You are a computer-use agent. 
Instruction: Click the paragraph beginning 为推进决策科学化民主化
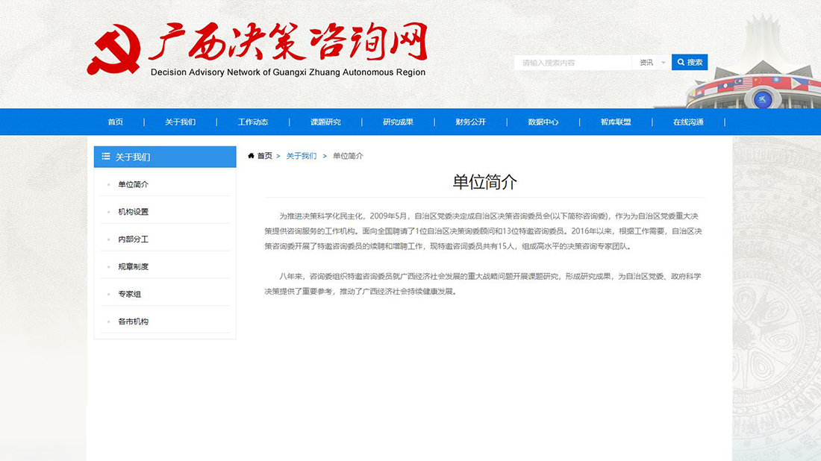pos(483,230)
